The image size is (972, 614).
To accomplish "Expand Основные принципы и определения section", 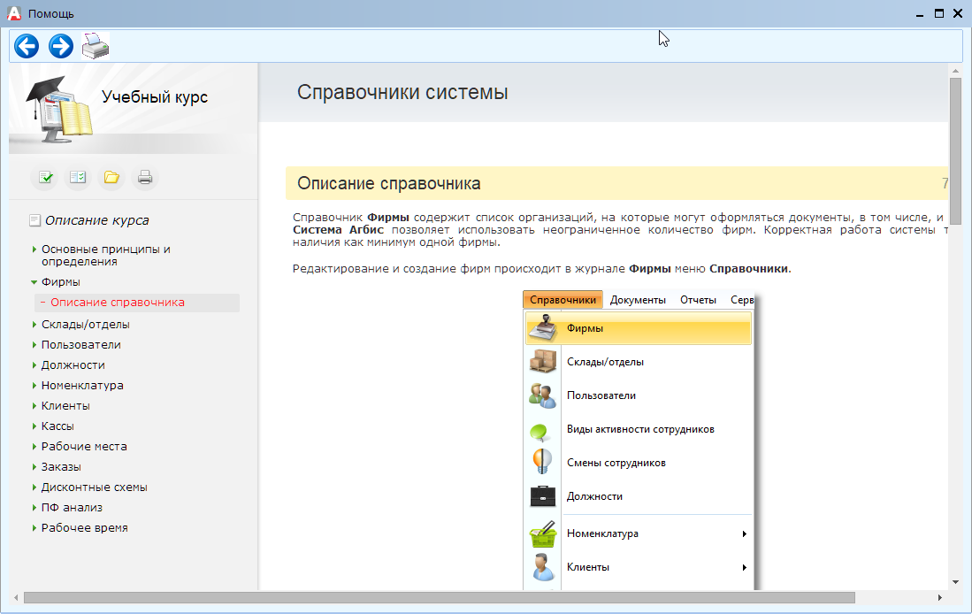I will [x=34, y=249].
